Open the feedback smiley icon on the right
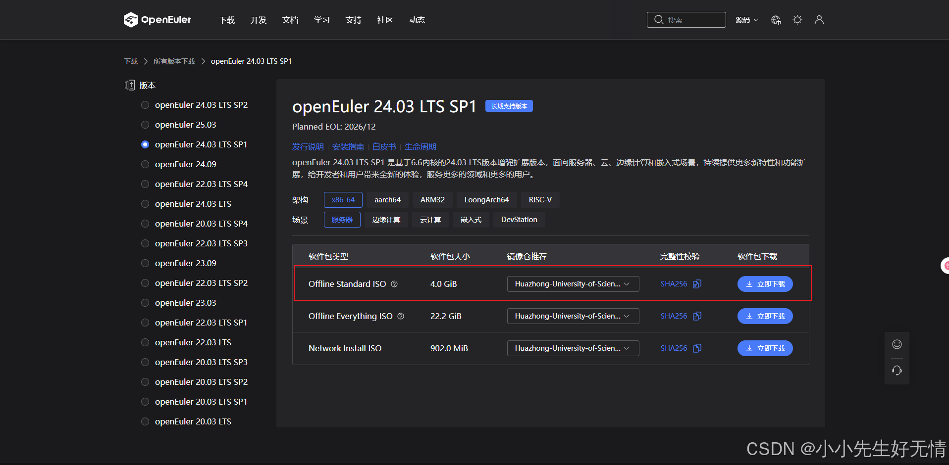Screen dimensions: 949x465 [896, 344]
